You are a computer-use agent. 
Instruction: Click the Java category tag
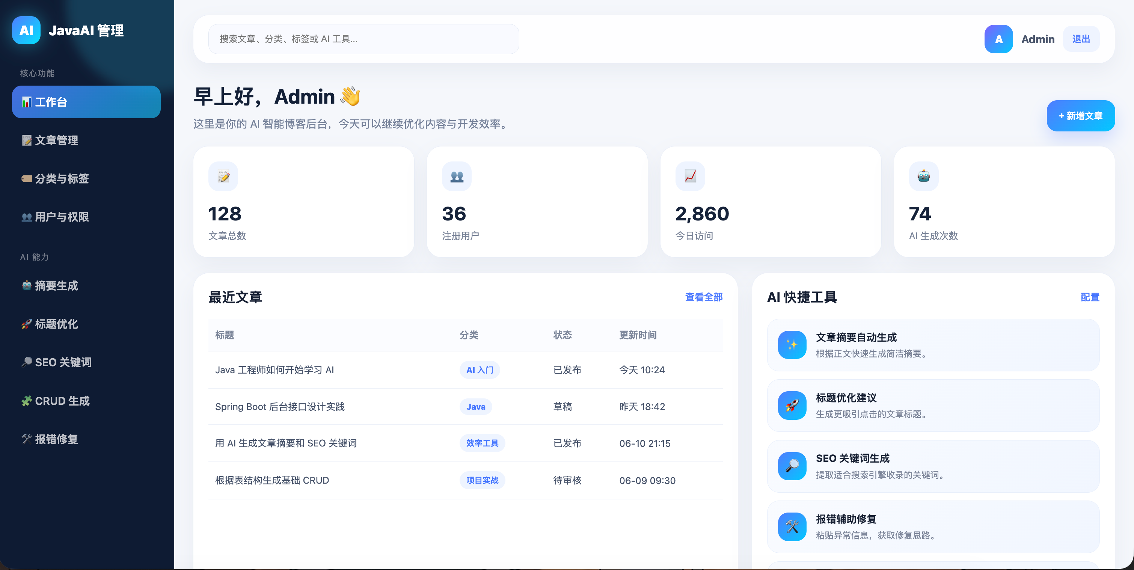pyautogui.click(x=475, y=407)
